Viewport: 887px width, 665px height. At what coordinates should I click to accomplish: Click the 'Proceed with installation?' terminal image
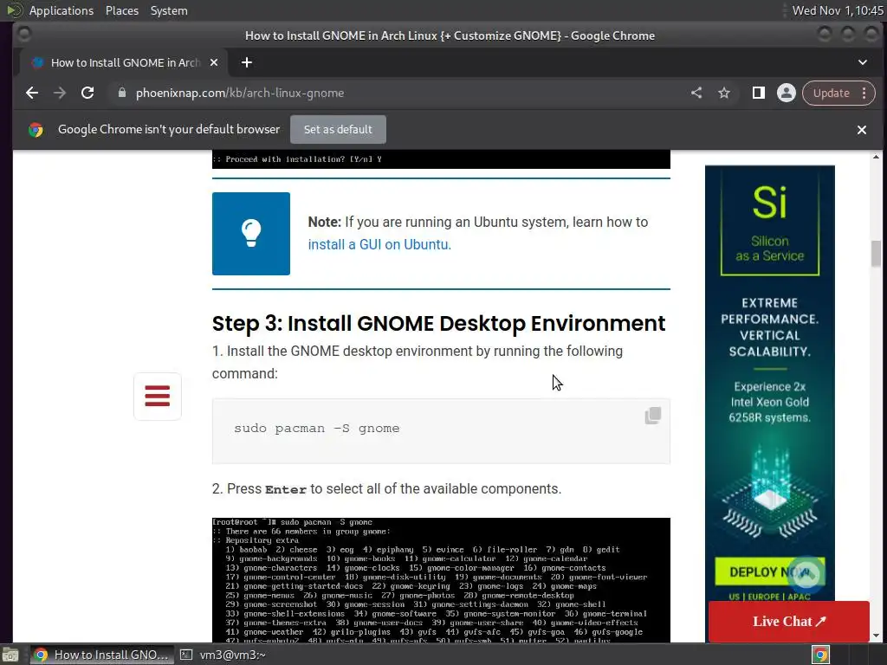coord(441,159)
